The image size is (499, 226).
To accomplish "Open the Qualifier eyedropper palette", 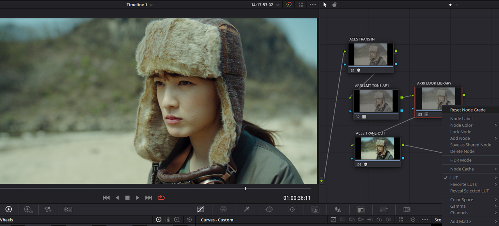I will click(246, 209).
